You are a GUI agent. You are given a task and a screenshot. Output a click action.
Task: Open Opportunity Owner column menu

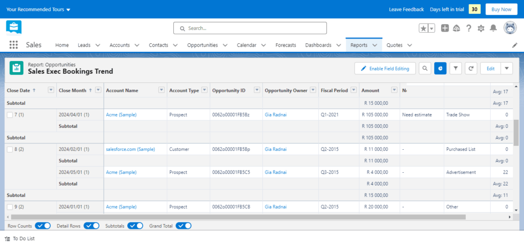tap(313, 90)
